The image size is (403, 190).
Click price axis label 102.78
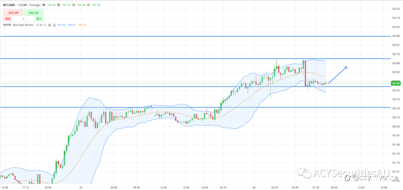tap(395, 54)
